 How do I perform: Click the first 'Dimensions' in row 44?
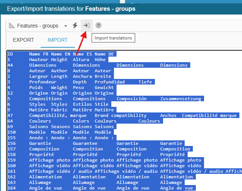click(x=43, y=65)
